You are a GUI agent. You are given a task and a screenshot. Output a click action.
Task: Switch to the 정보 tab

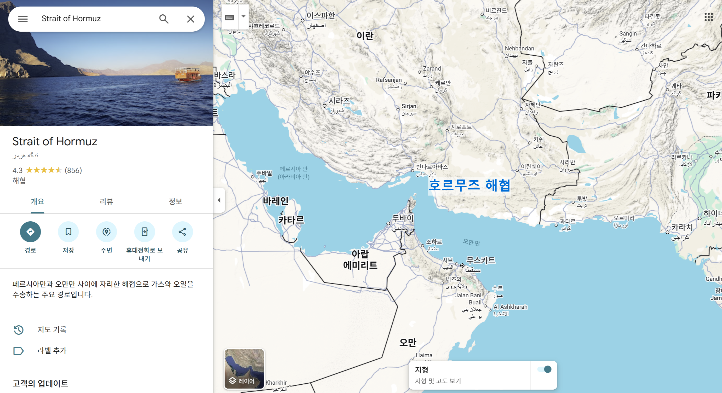pyautogui.click(x=175, y=201)
